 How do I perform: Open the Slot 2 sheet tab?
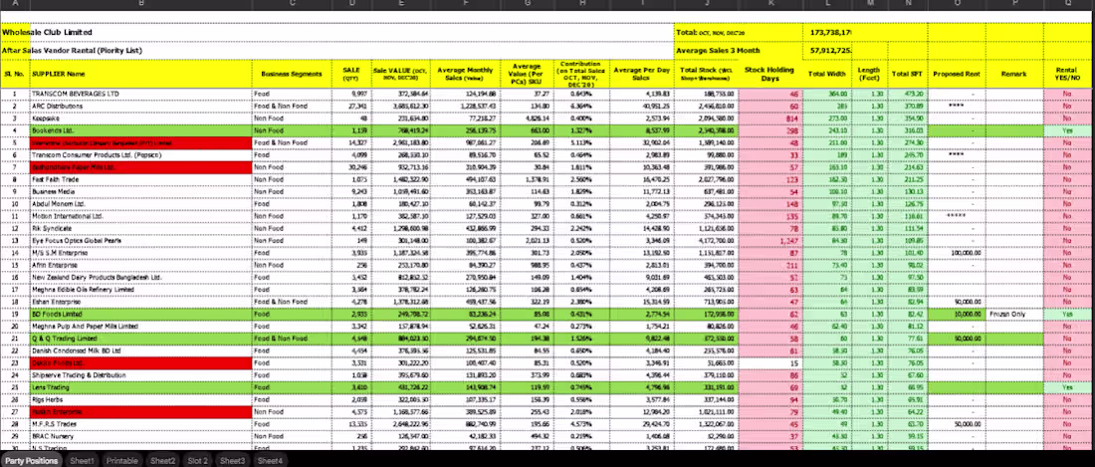[198, 461]
